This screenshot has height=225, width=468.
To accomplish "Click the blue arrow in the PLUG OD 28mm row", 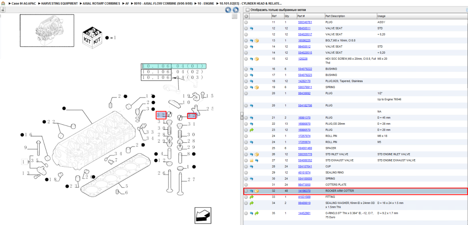I will (251, 124).
